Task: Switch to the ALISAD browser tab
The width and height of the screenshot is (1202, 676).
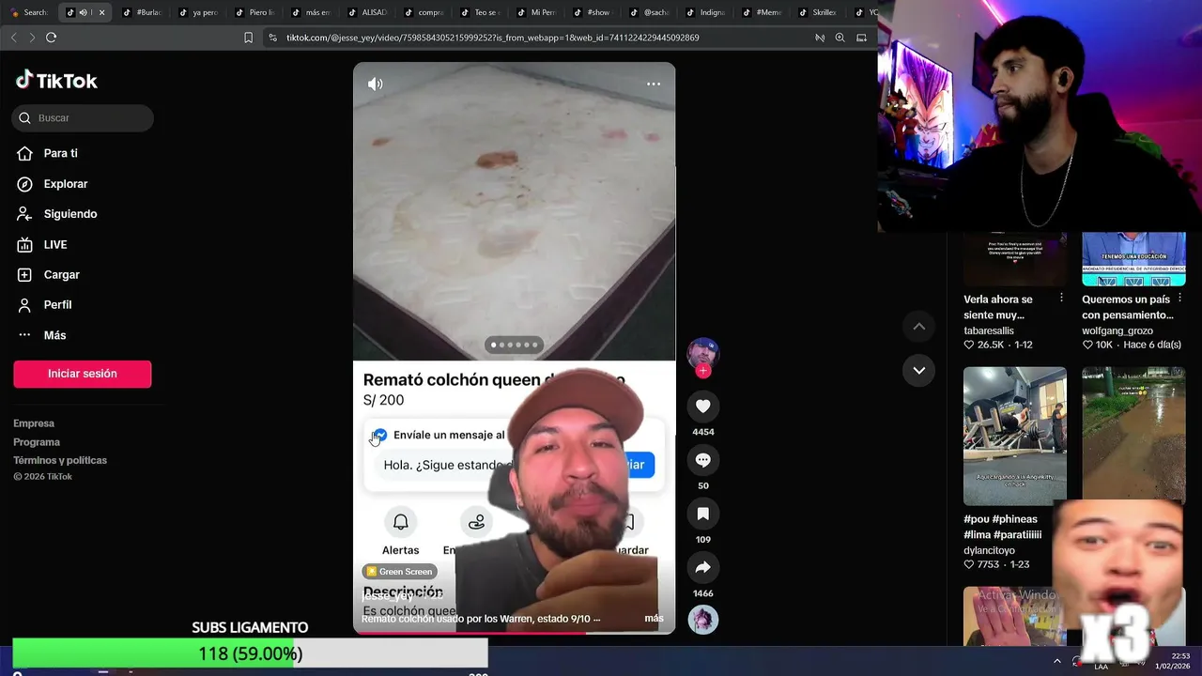Action: coord(367,12)
